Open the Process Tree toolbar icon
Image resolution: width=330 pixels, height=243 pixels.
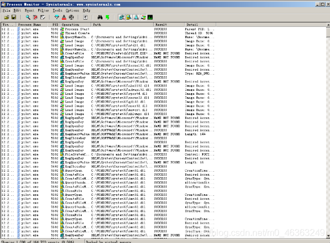coord(86,17)
